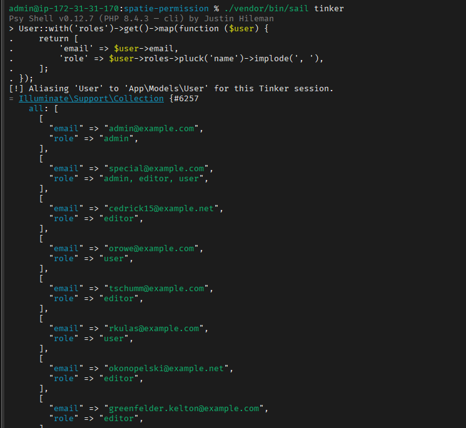The image size is (466, 428).
Task: Click the "editor" role under cedrick15@example.net
Action: (119, 219)
